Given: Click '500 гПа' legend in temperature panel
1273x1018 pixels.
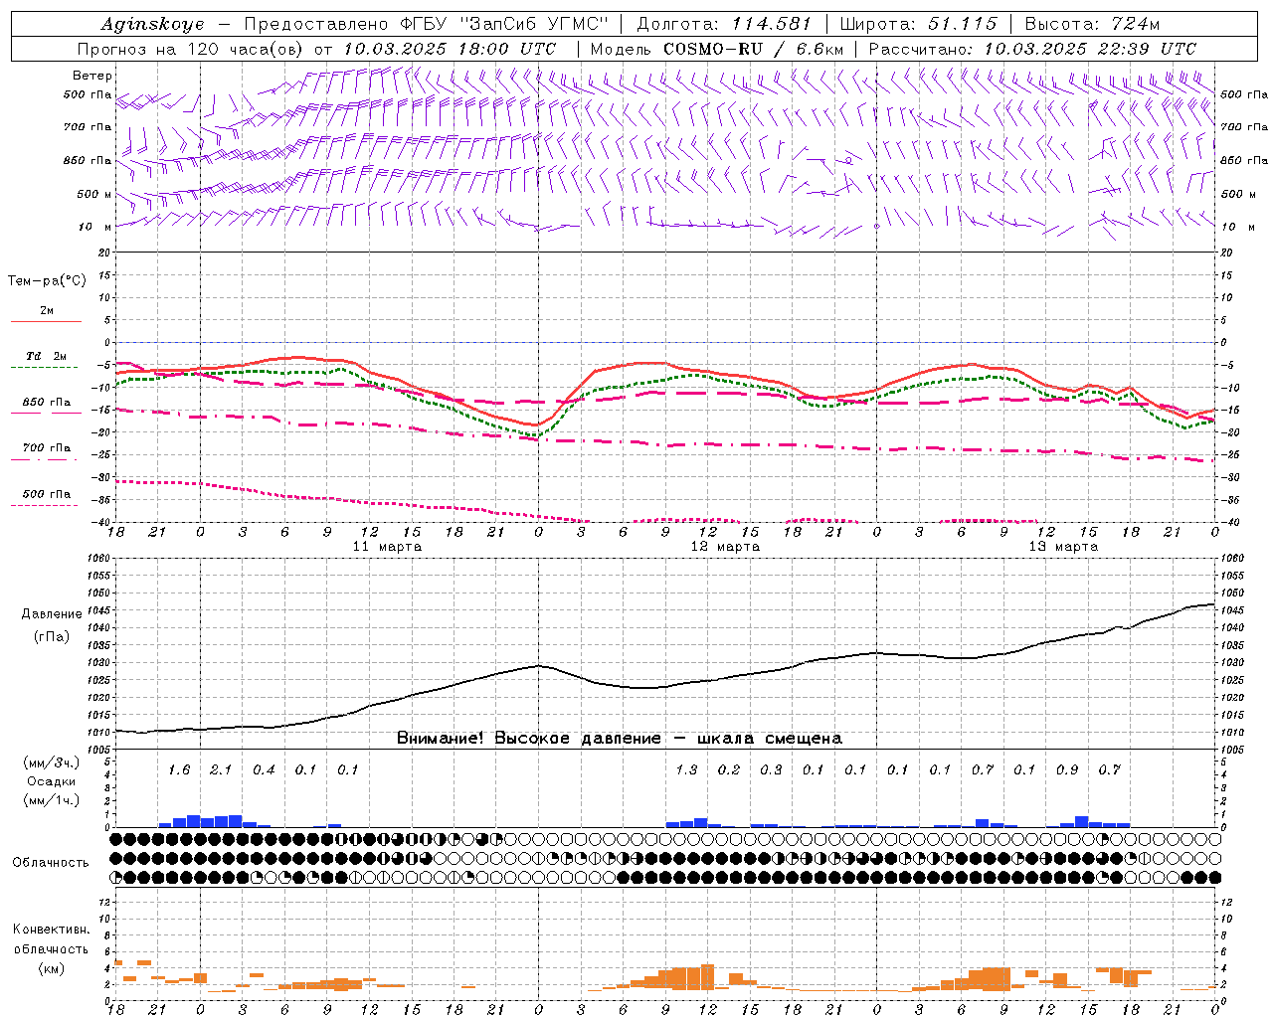Looking at the screenshot, I should click(47, 494).
